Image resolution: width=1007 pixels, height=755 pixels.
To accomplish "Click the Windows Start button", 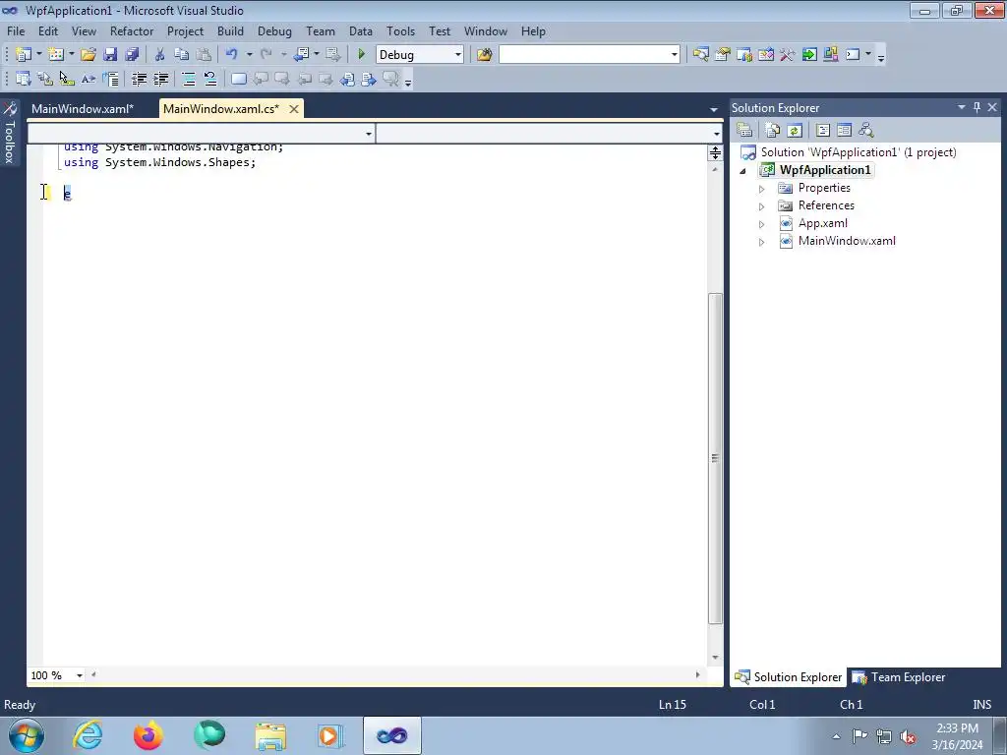I will (x=27, y=735).
